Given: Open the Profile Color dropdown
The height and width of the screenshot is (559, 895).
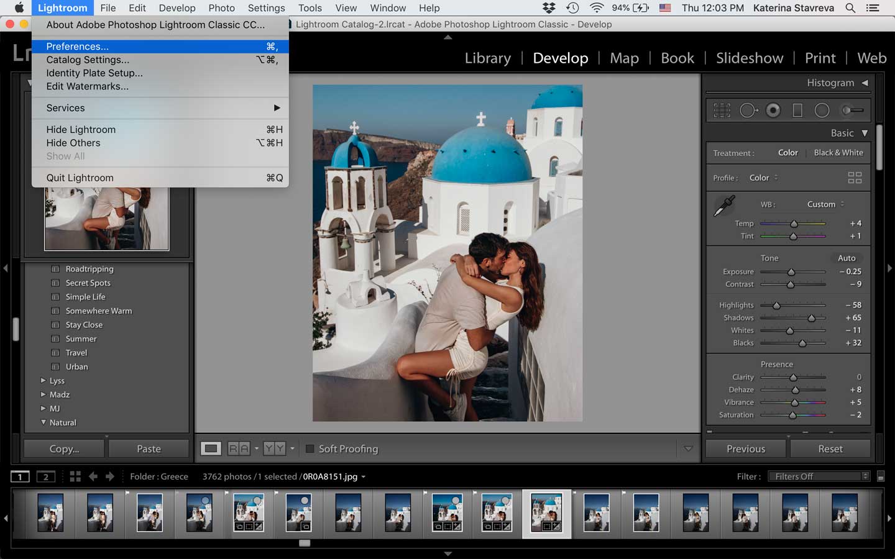Looking at the screenshot, I should [764, 178].
